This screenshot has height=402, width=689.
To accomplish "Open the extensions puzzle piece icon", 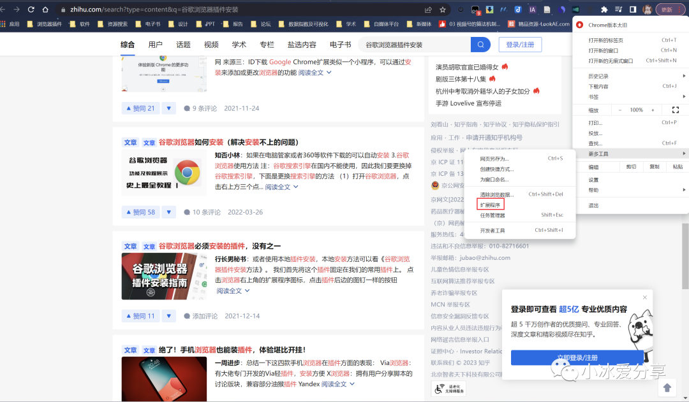I will tap(604, 9).
